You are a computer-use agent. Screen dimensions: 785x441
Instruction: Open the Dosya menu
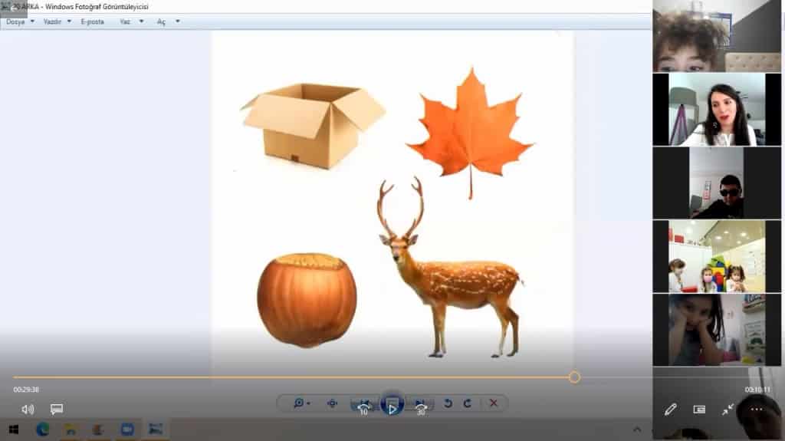coord(15,21)
